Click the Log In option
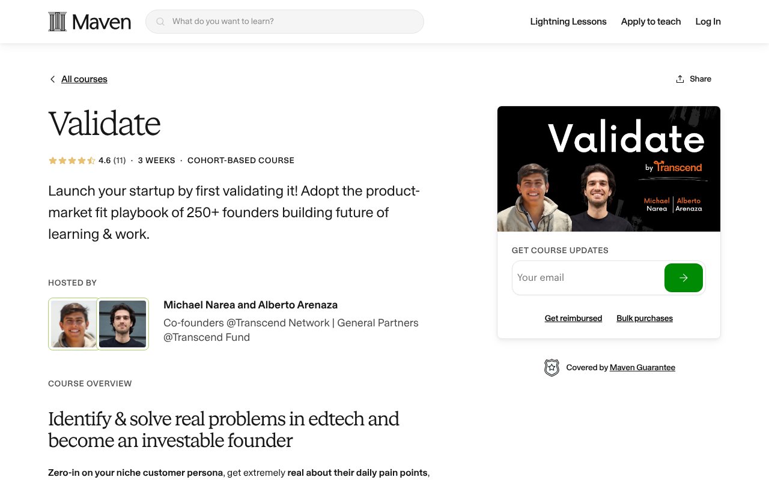 [708, 22]
